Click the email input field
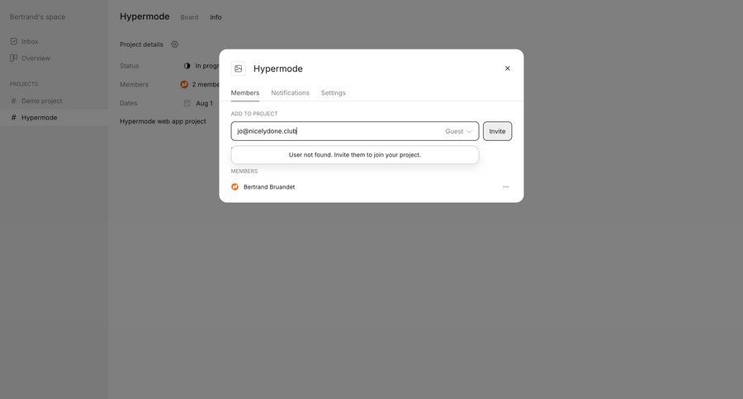Image resolution: width=743 pixels, height=399 pixels. pyautogui.click(x=334, y=131)
